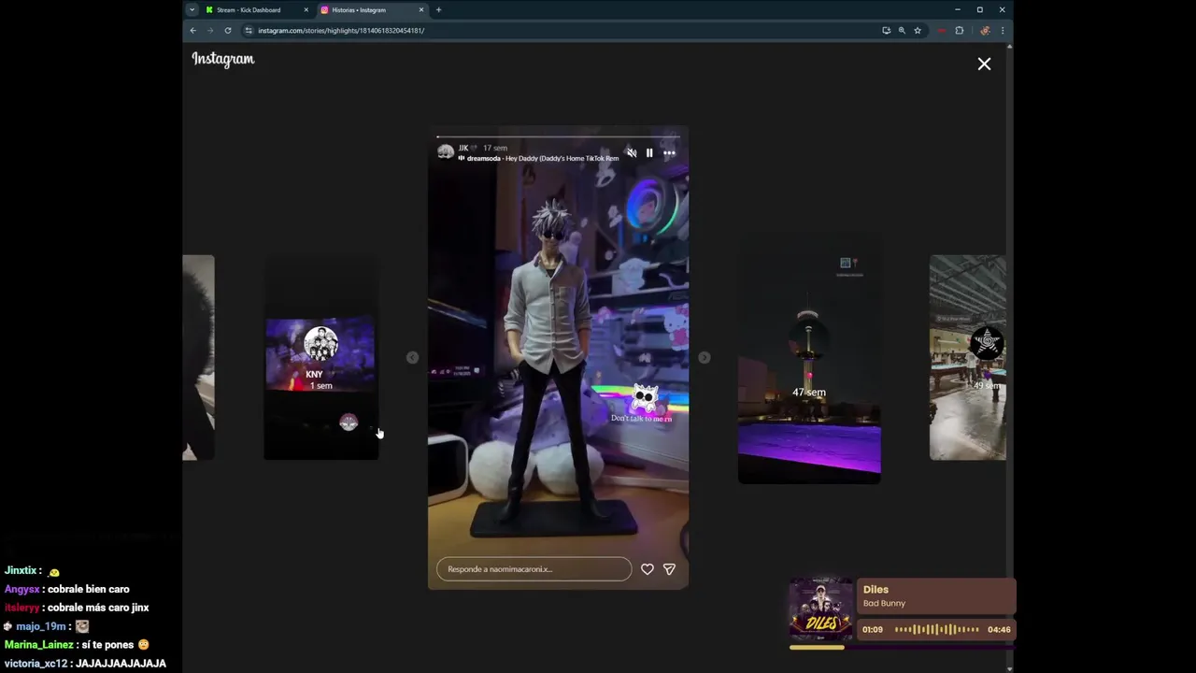The height and width of the screenshot is (673, 1196).
Task: Click the Jinxtix chat username
Action: coord(20,570)
